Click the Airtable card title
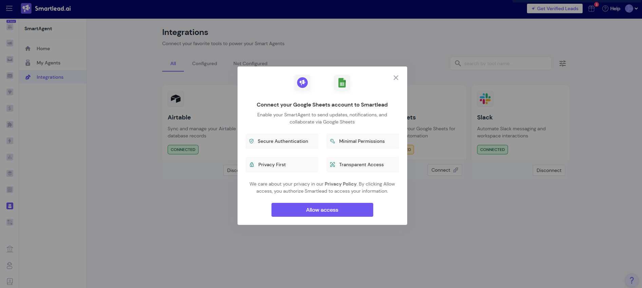The width and height of the screenshot is (642, 288). pyautogui.click(x=179, y=117)
